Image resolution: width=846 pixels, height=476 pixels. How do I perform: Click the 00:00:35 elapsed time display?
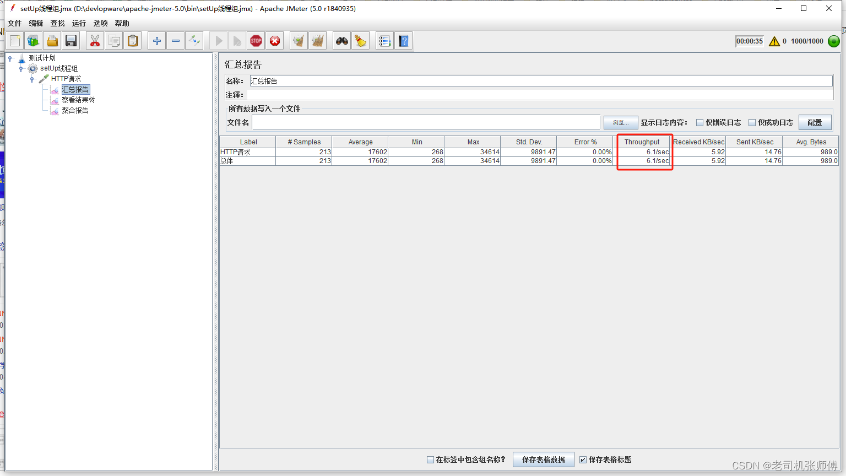point(750,41)
